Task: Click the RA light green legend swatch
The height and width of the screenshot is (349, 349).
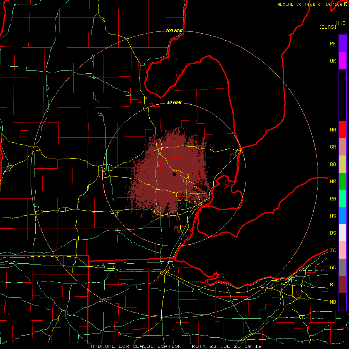Action: coord(342,199)
